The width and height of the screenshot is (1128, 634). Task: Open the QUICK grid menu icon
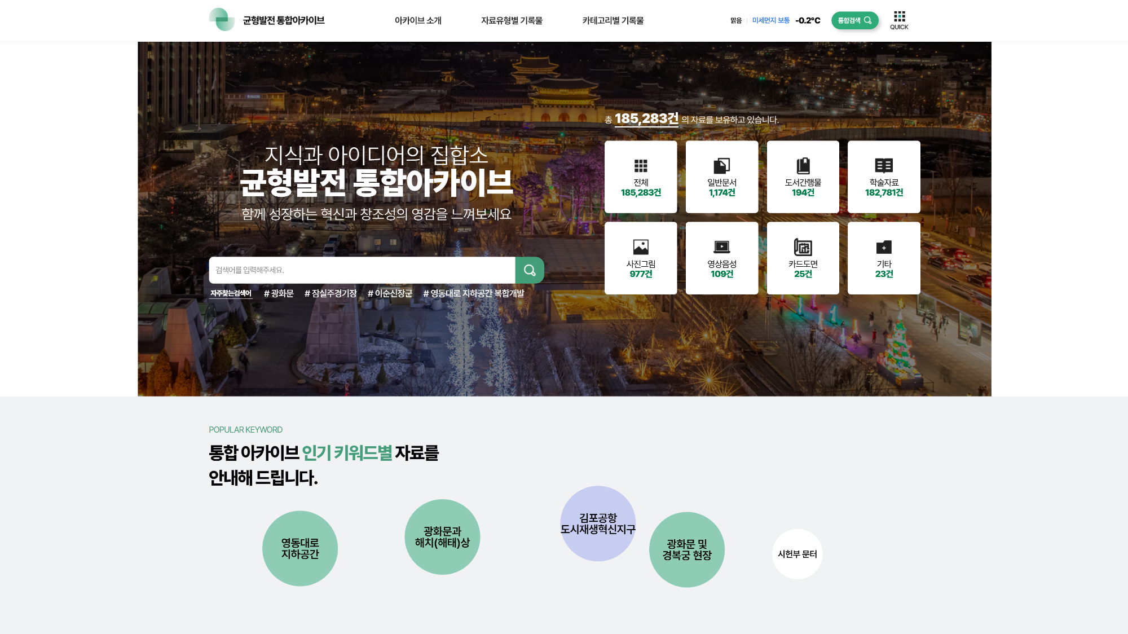click(899, 20)
